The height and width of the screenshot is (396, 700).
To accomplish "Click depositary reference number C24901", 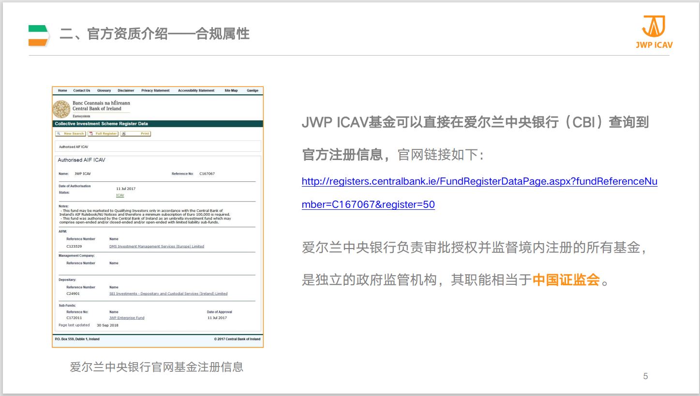I will point(73,293).
